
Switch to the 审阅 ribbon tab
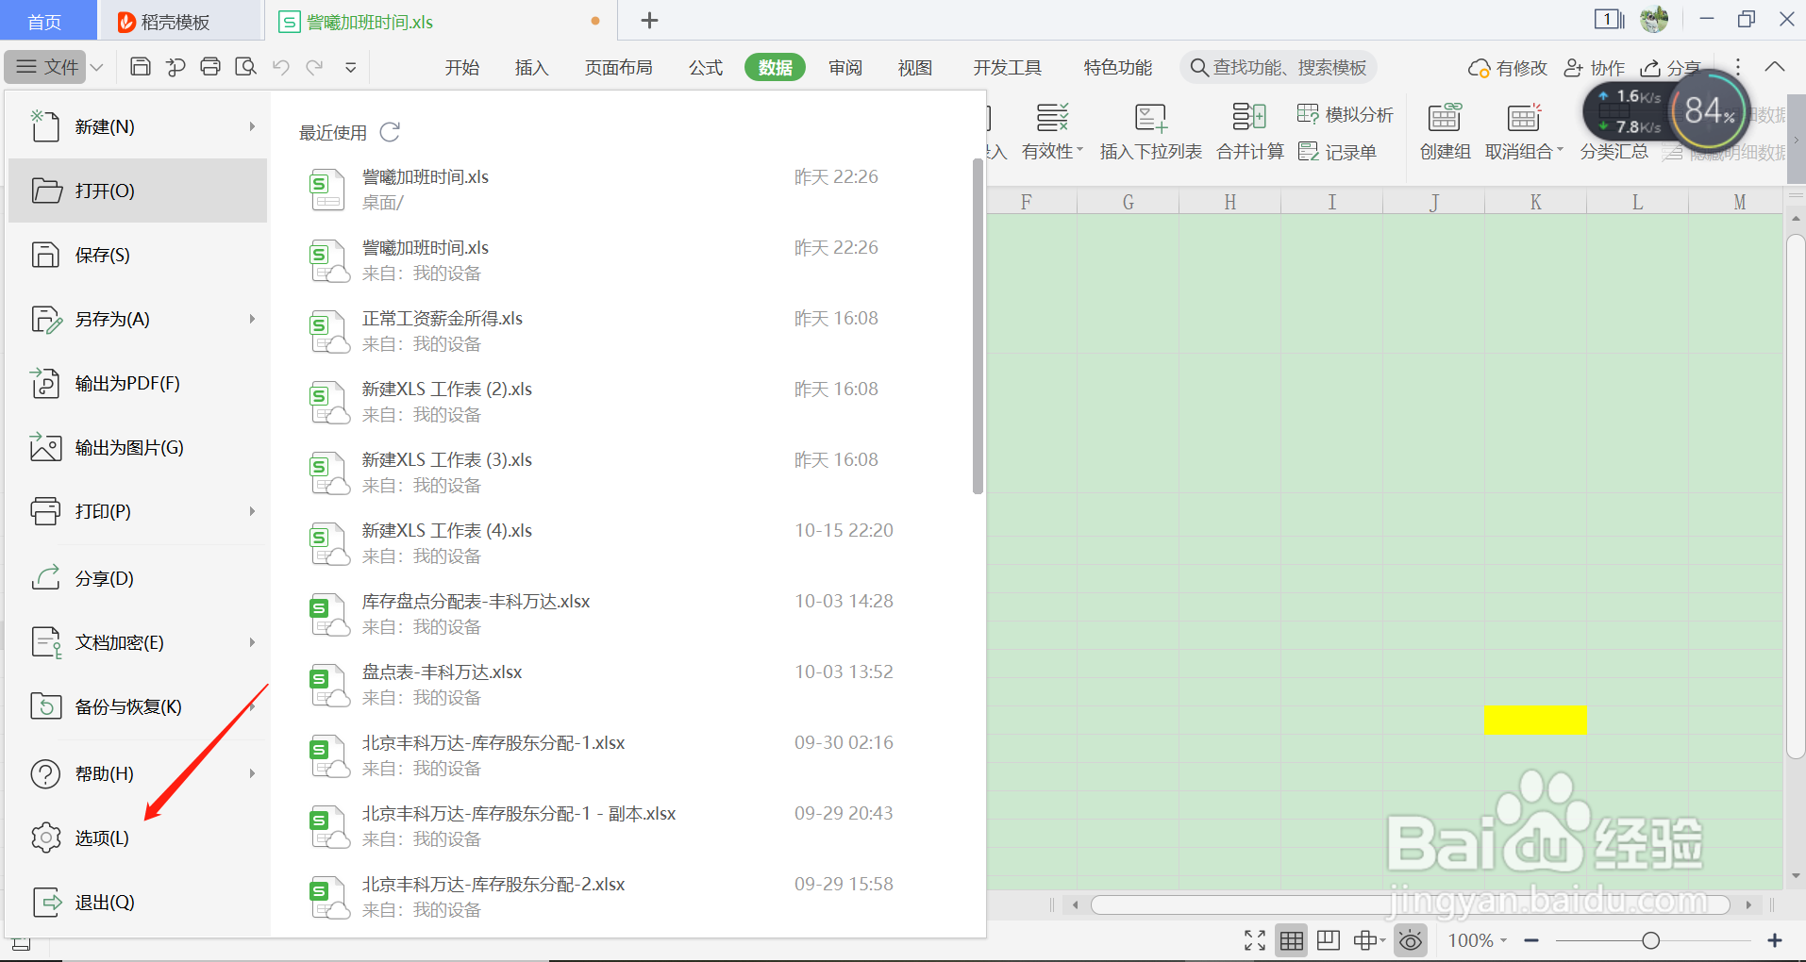coord(845,67)
